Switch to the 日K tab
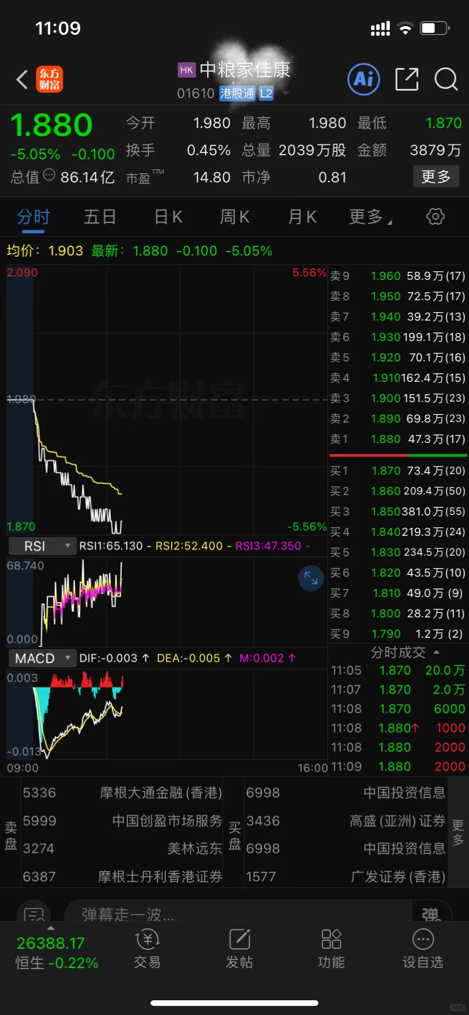 [168, 217]
